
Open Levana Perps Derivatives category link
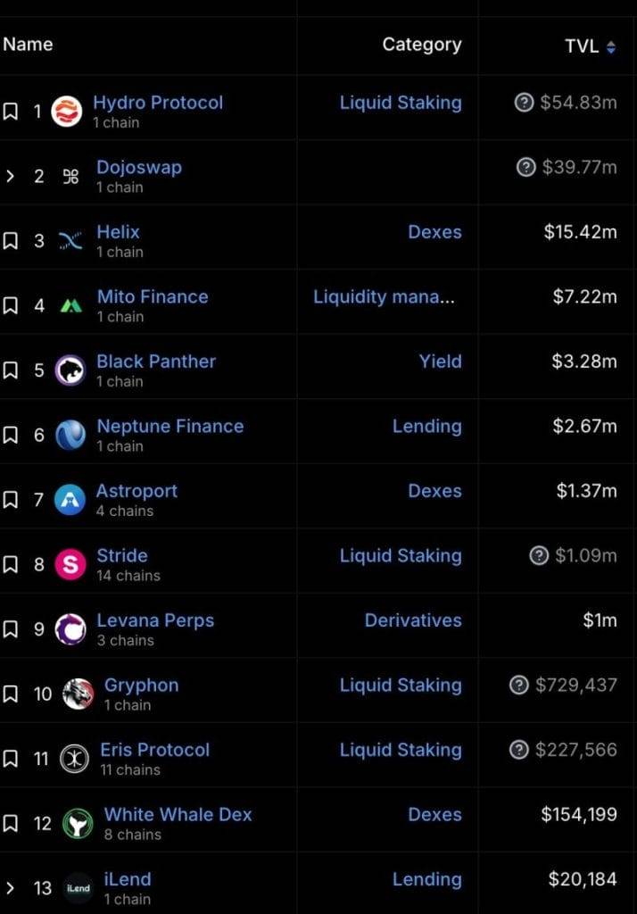[x=413, y=620]
